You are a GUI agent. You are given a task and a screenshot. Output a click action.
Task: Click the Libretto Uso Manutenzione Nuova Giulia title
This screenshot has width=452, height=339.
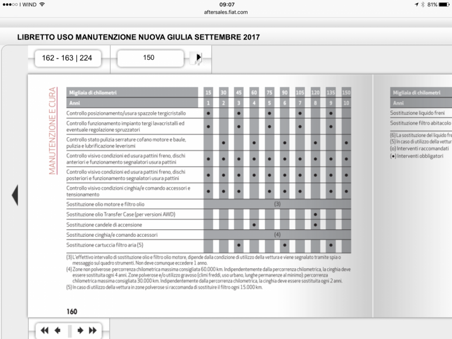(x=138, y=37)
